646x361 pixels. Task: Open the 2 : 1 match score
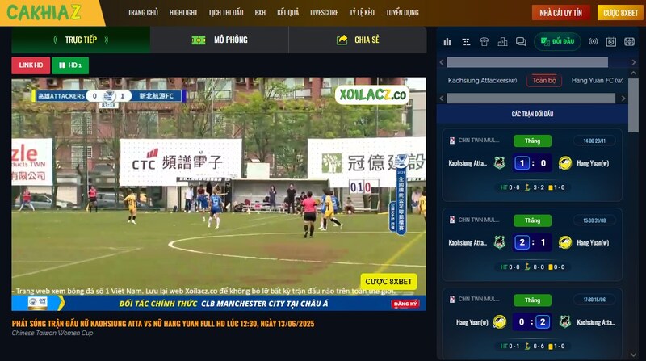click(x=532, y=242)
